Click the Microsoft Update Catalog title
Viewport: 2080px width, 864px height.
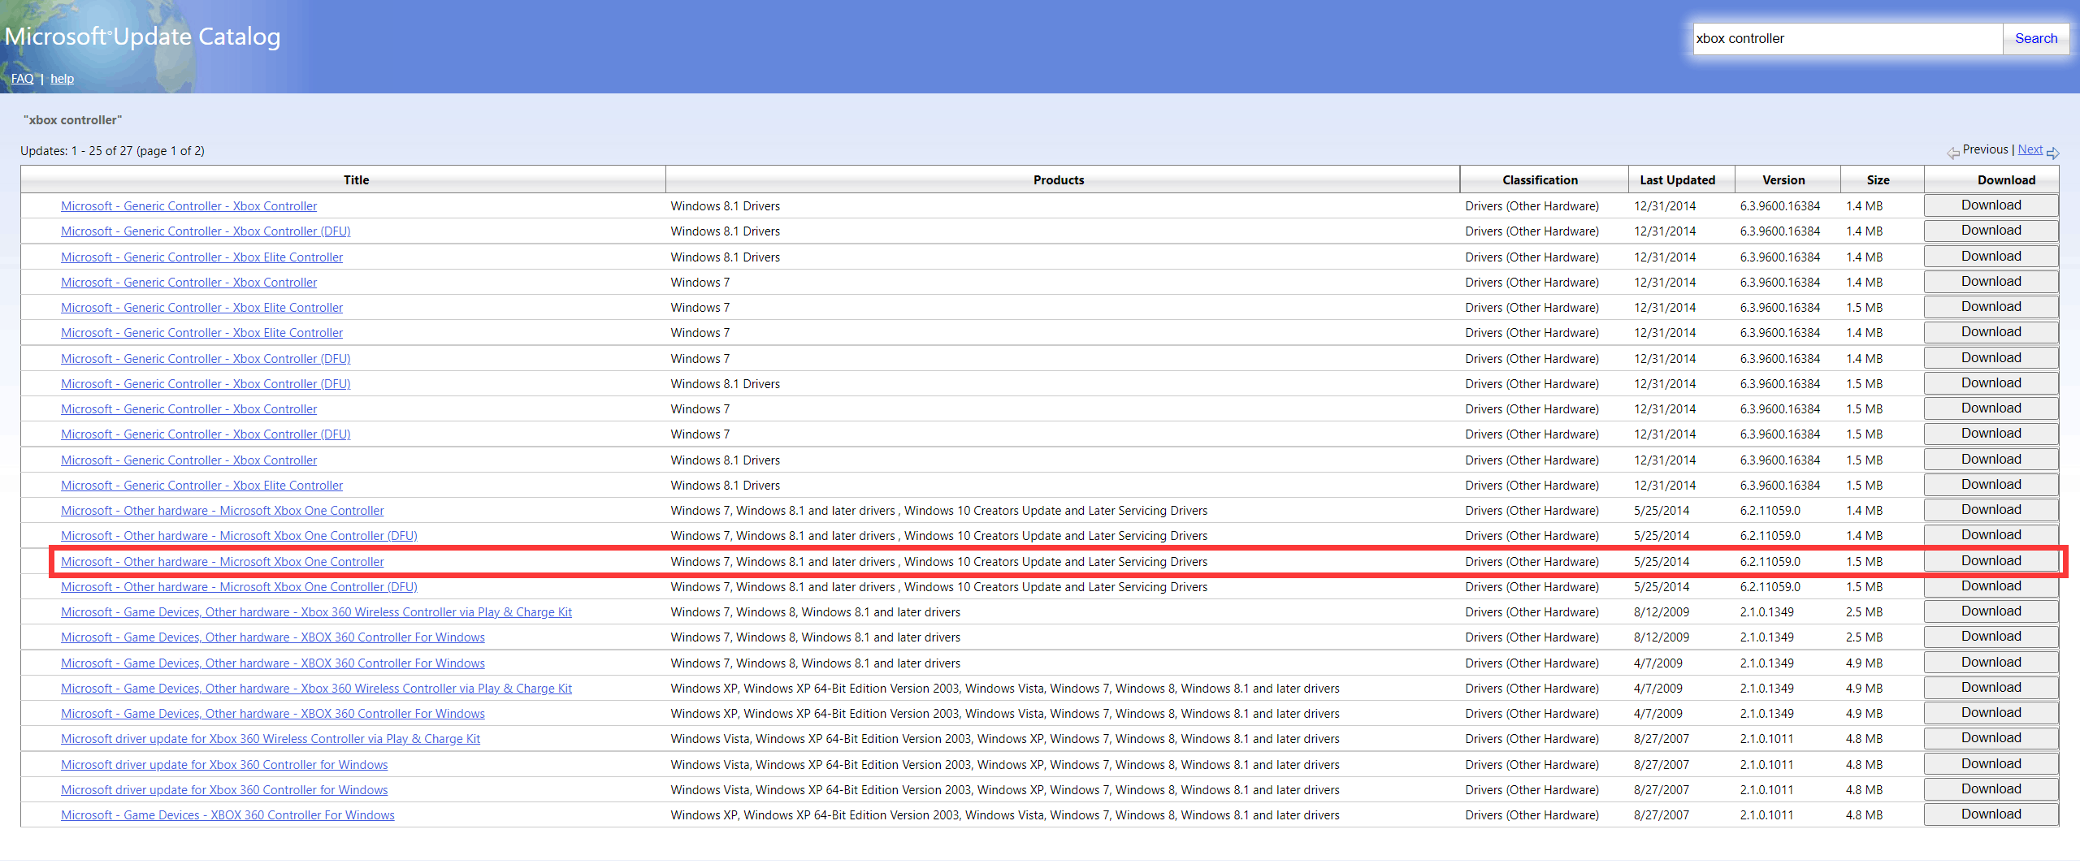pyautogui.click(x=142, y=37)
